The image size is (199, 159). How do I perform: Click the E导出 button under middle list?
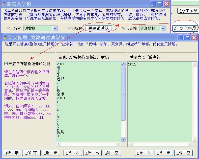click(92, 153)
